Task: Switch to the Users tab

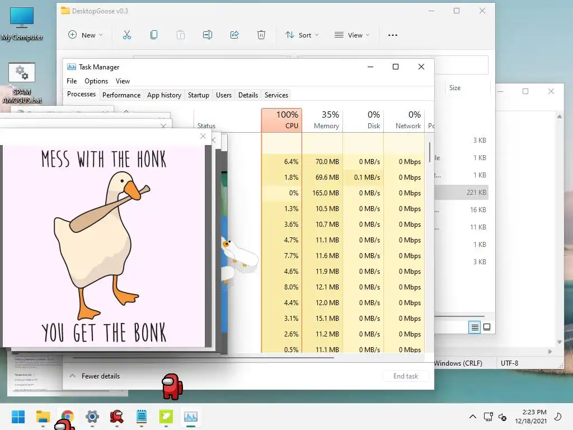Action: click(x=224, y=95)
